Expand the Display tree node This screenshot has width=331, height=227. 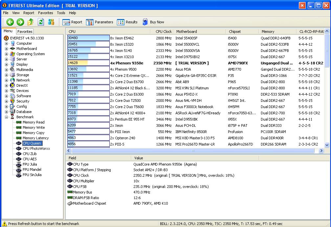point(6,65)
